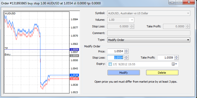
Task: Click the Price field showing 1.0554
Action: click(x=116, y=51)
